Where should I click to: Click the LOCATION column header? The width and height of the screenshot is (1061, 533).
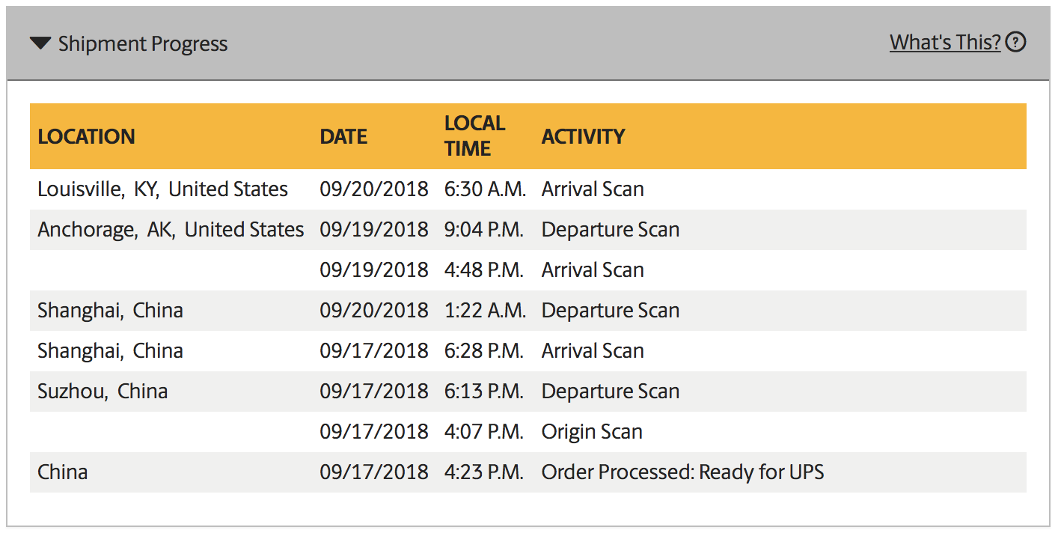coord(87,136)
